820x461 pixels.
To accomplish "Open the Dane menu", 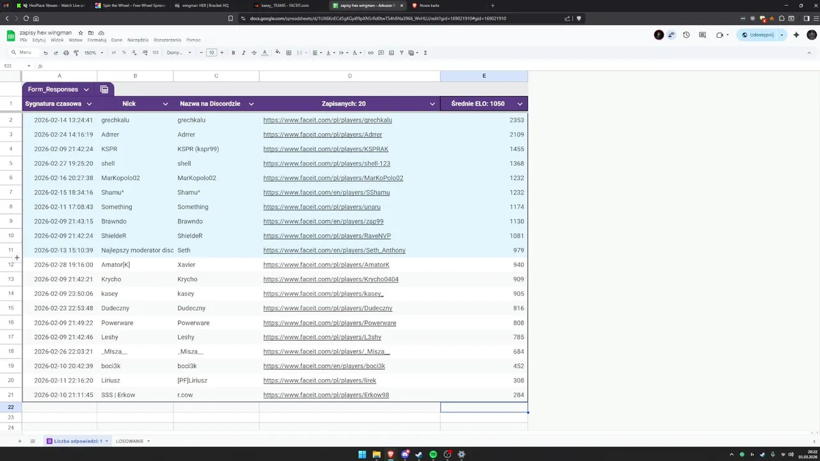I will [x=117, y=40].
